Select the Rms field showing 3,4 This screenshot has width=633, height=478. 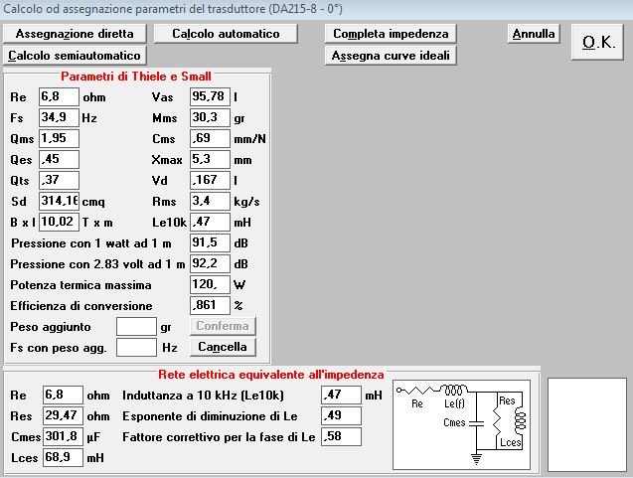click(x=210, y=201)
